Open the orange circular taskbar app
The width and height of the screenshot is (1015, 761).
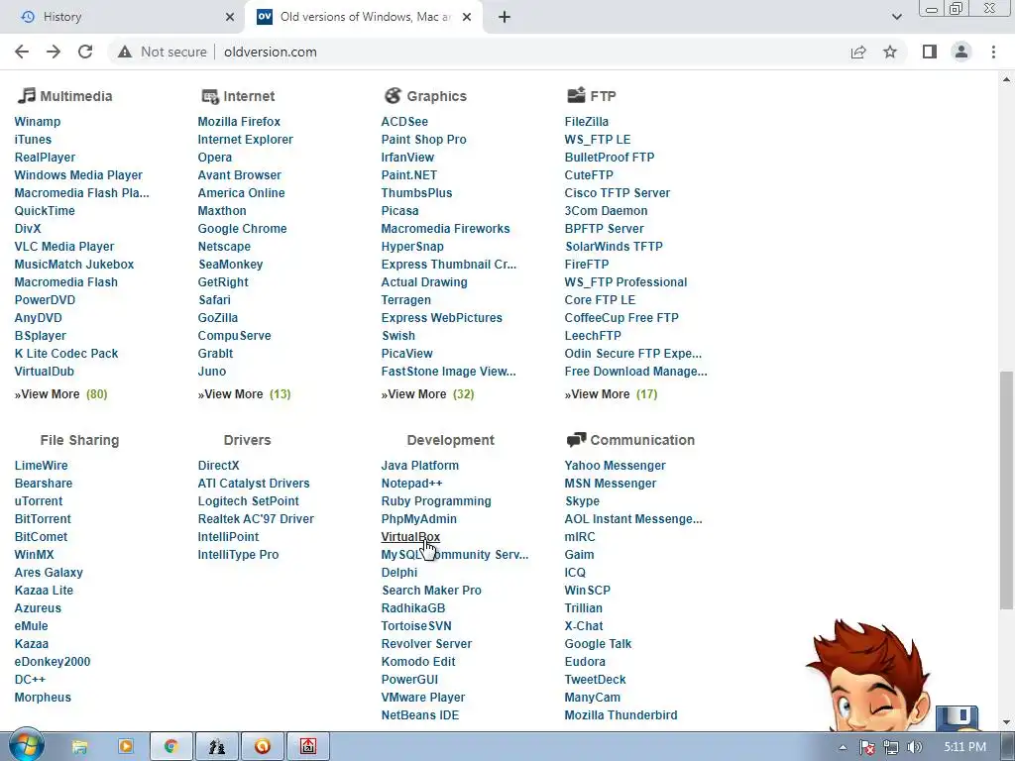point(262,747)
